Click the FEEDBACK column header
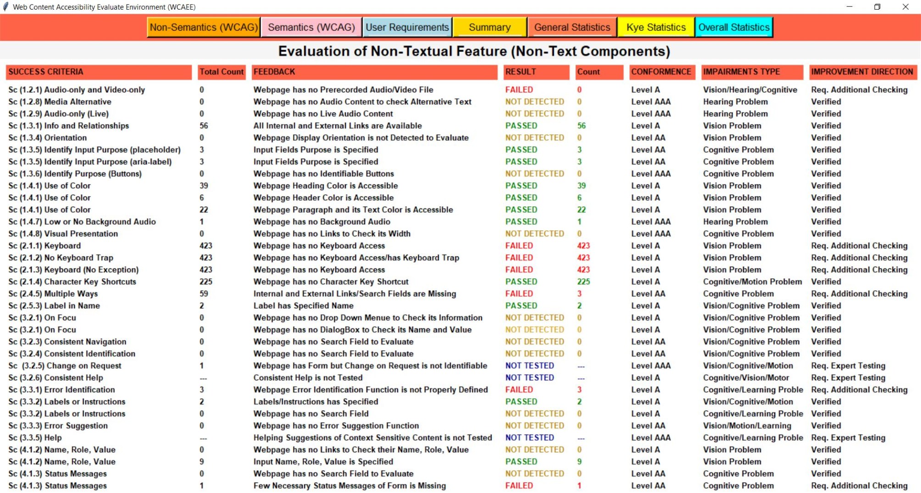Viewport: 921px width, 493px height. click(374, 72)
